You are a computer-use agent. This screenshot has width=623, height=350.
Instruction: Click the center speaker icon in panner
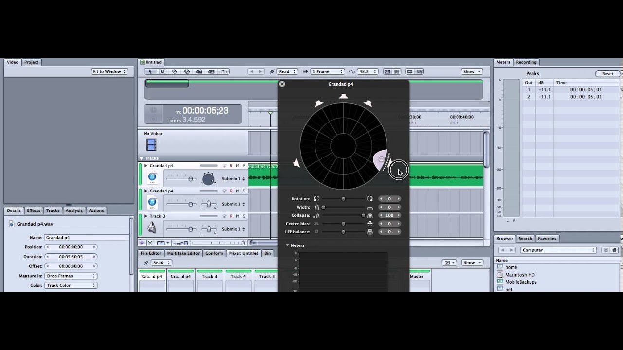coord(344,96)
